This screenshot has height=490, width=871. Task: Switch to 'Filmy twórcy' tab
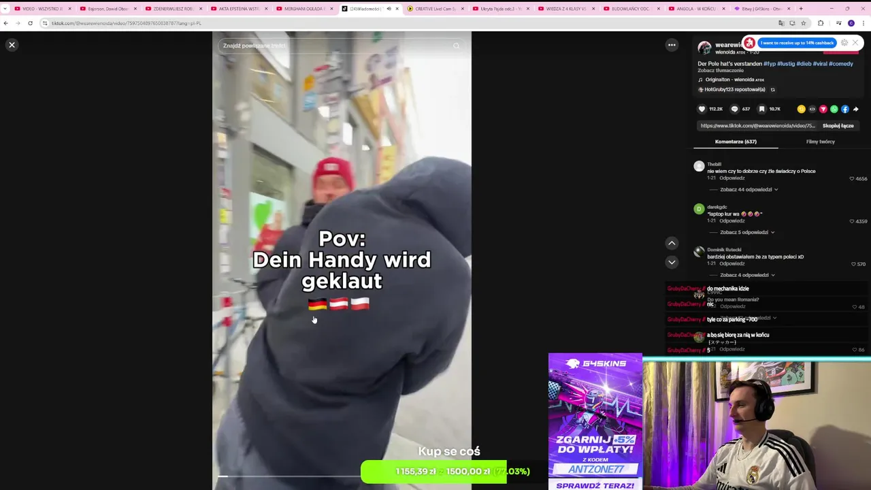tap(820, 142)
